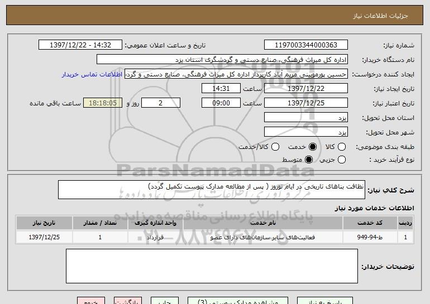Click service code cell ط-94-949

pos(370,237)
